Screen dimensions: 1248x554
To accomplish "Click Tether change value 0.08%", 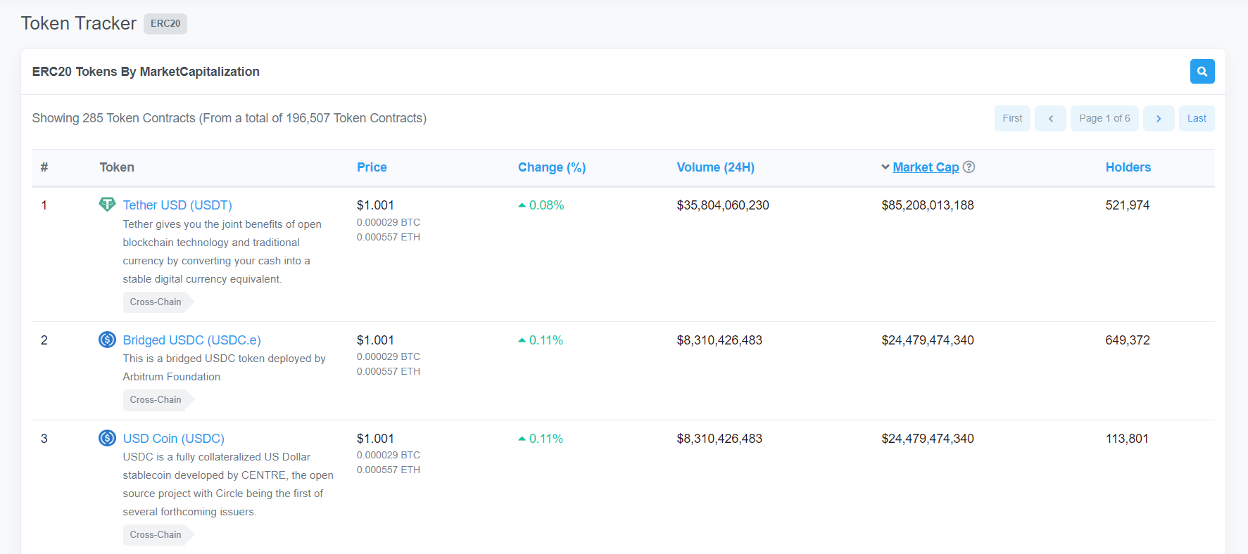I will 546,205.
